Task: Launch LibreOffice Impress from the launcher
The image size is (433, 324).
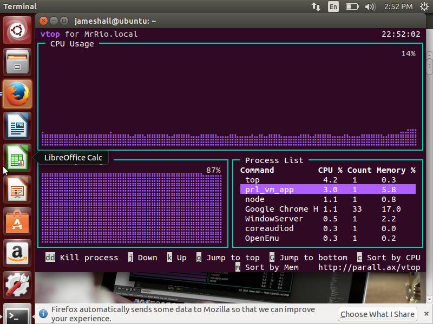Action: coord(17,190)
